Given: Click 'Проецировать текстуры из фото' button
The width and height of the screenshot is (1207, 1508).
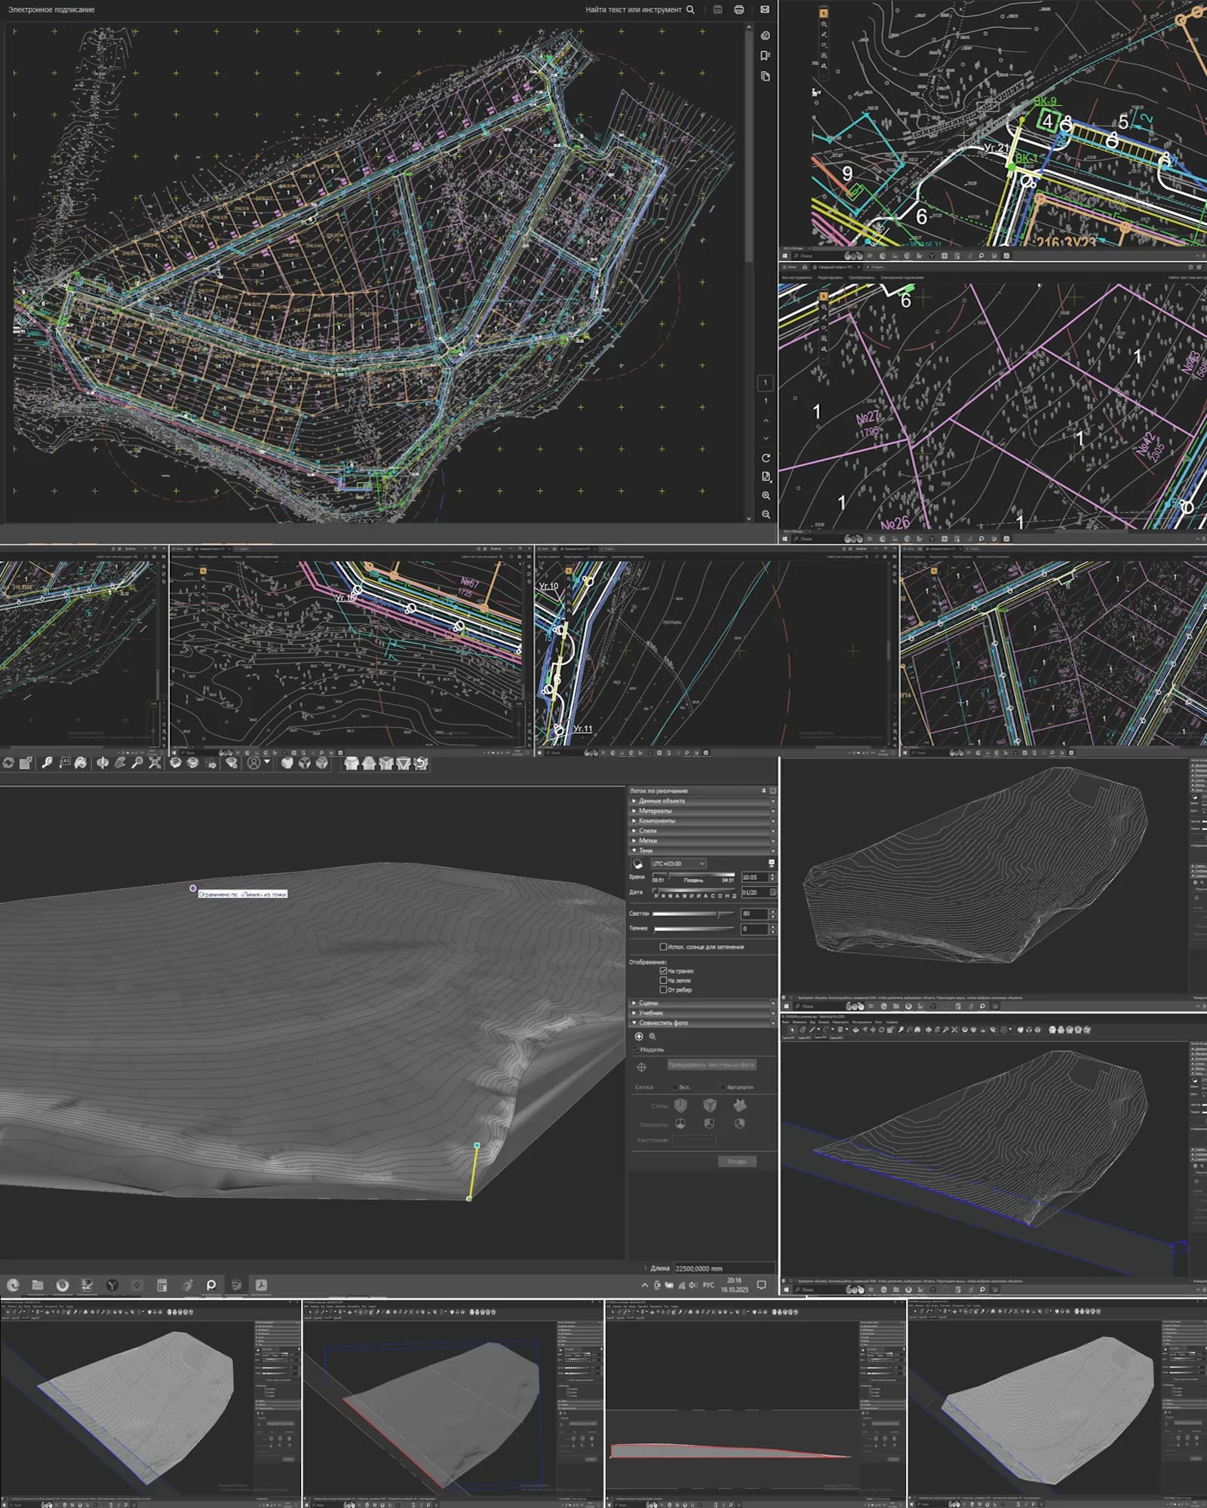Looking at the screenshot, I should click(x=711, y=1065).
